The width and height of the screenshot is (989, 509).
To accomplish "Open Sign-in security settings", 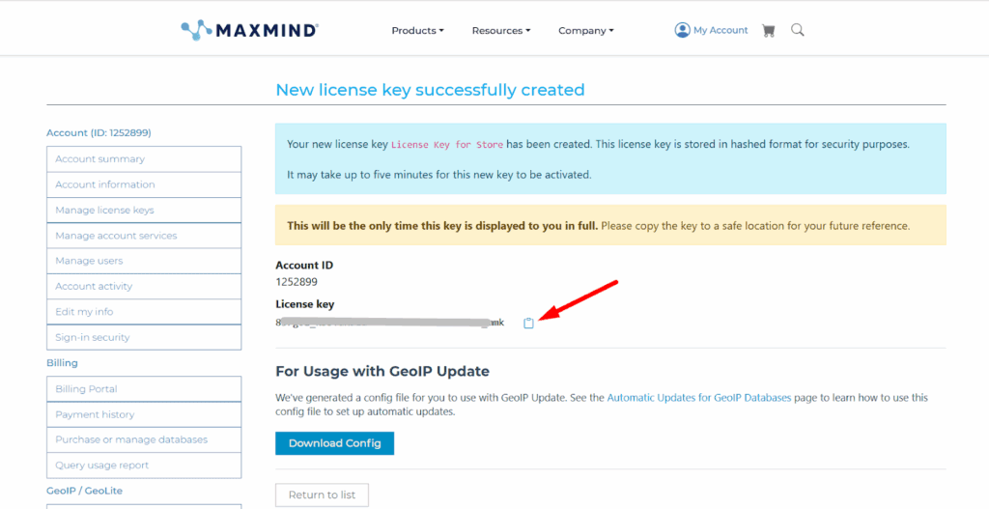I will click(x=144, y=337).
